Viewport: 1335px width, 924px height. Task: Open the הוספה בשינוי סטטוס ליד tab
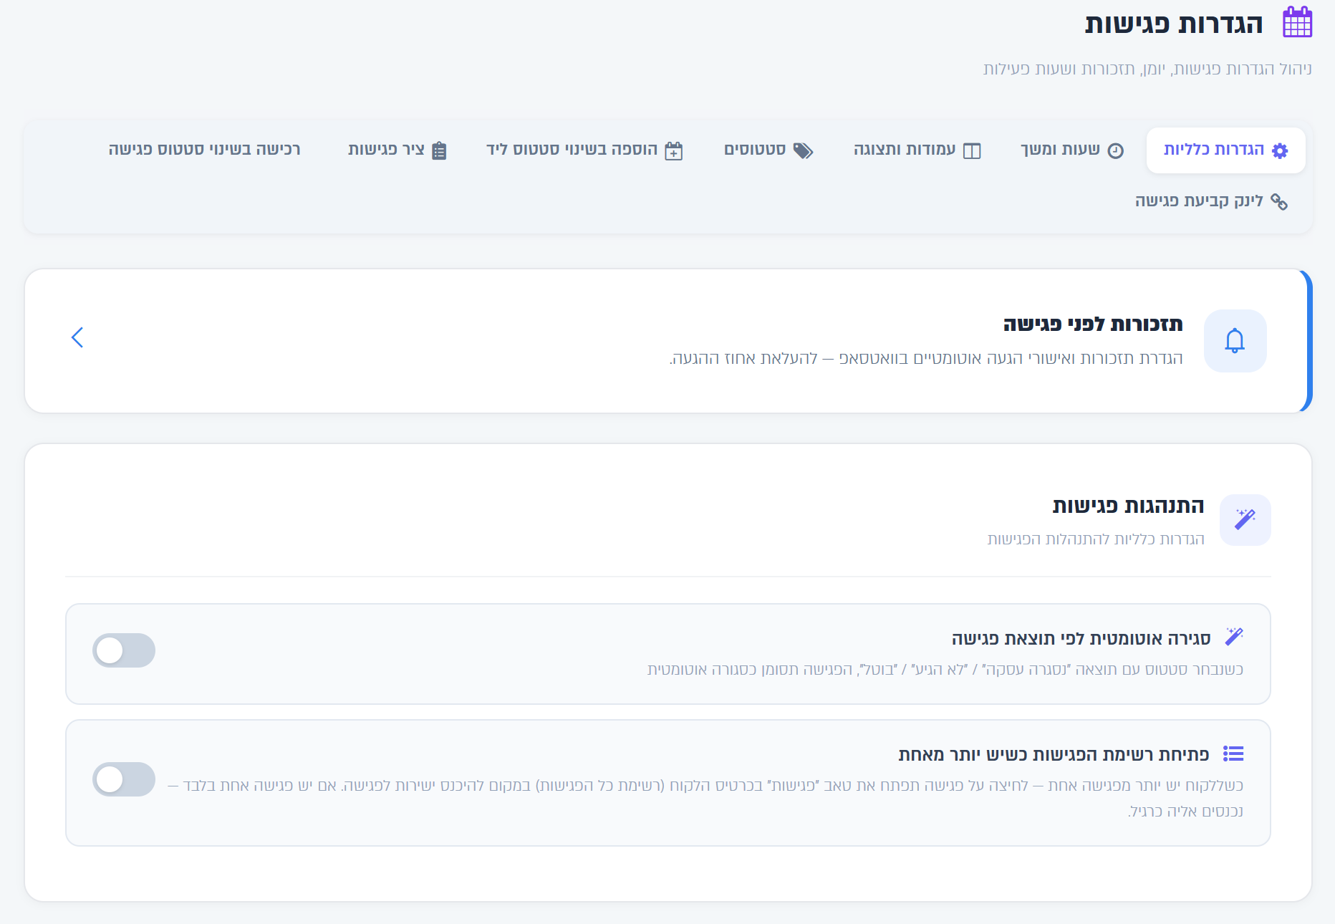click(584, 150)
